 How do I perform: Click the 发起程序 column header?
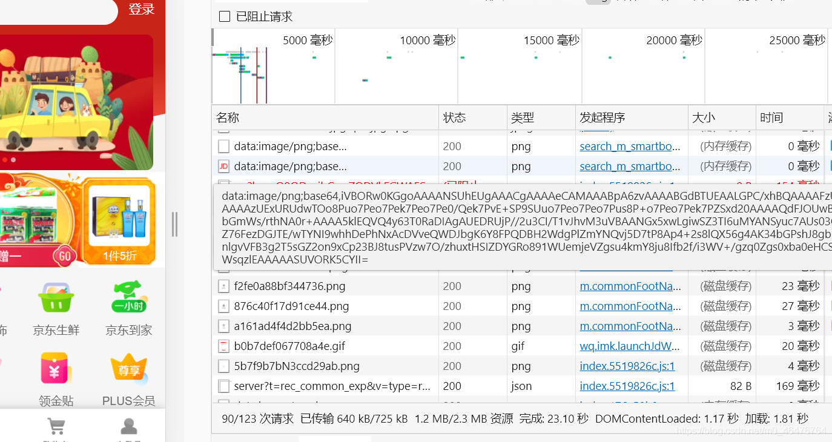click(x=632, y=117)
